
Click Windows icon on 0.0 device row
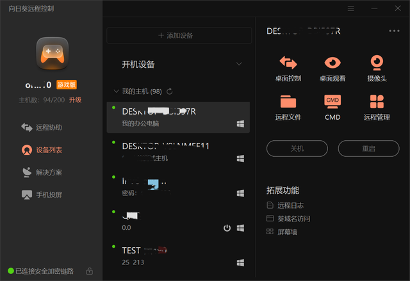[x=240, y=228]
